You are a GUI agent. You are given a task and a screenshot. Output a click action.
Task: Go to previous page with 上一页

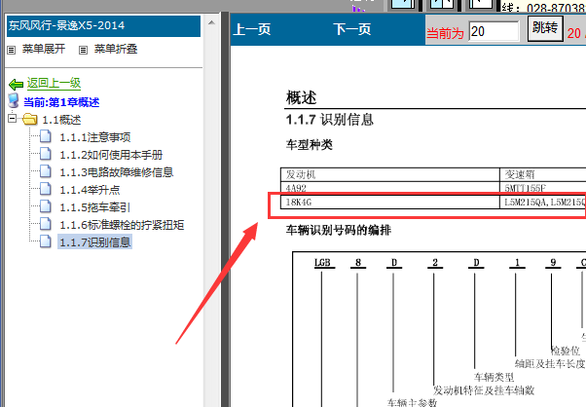click(x=252, y=29)
